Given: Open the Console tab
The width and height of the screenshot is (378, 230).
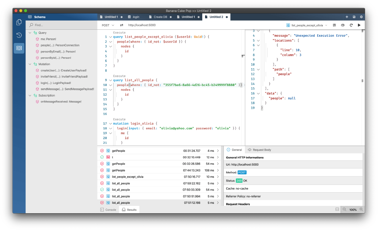Looking at the screenshot, I should click(108, 210).
